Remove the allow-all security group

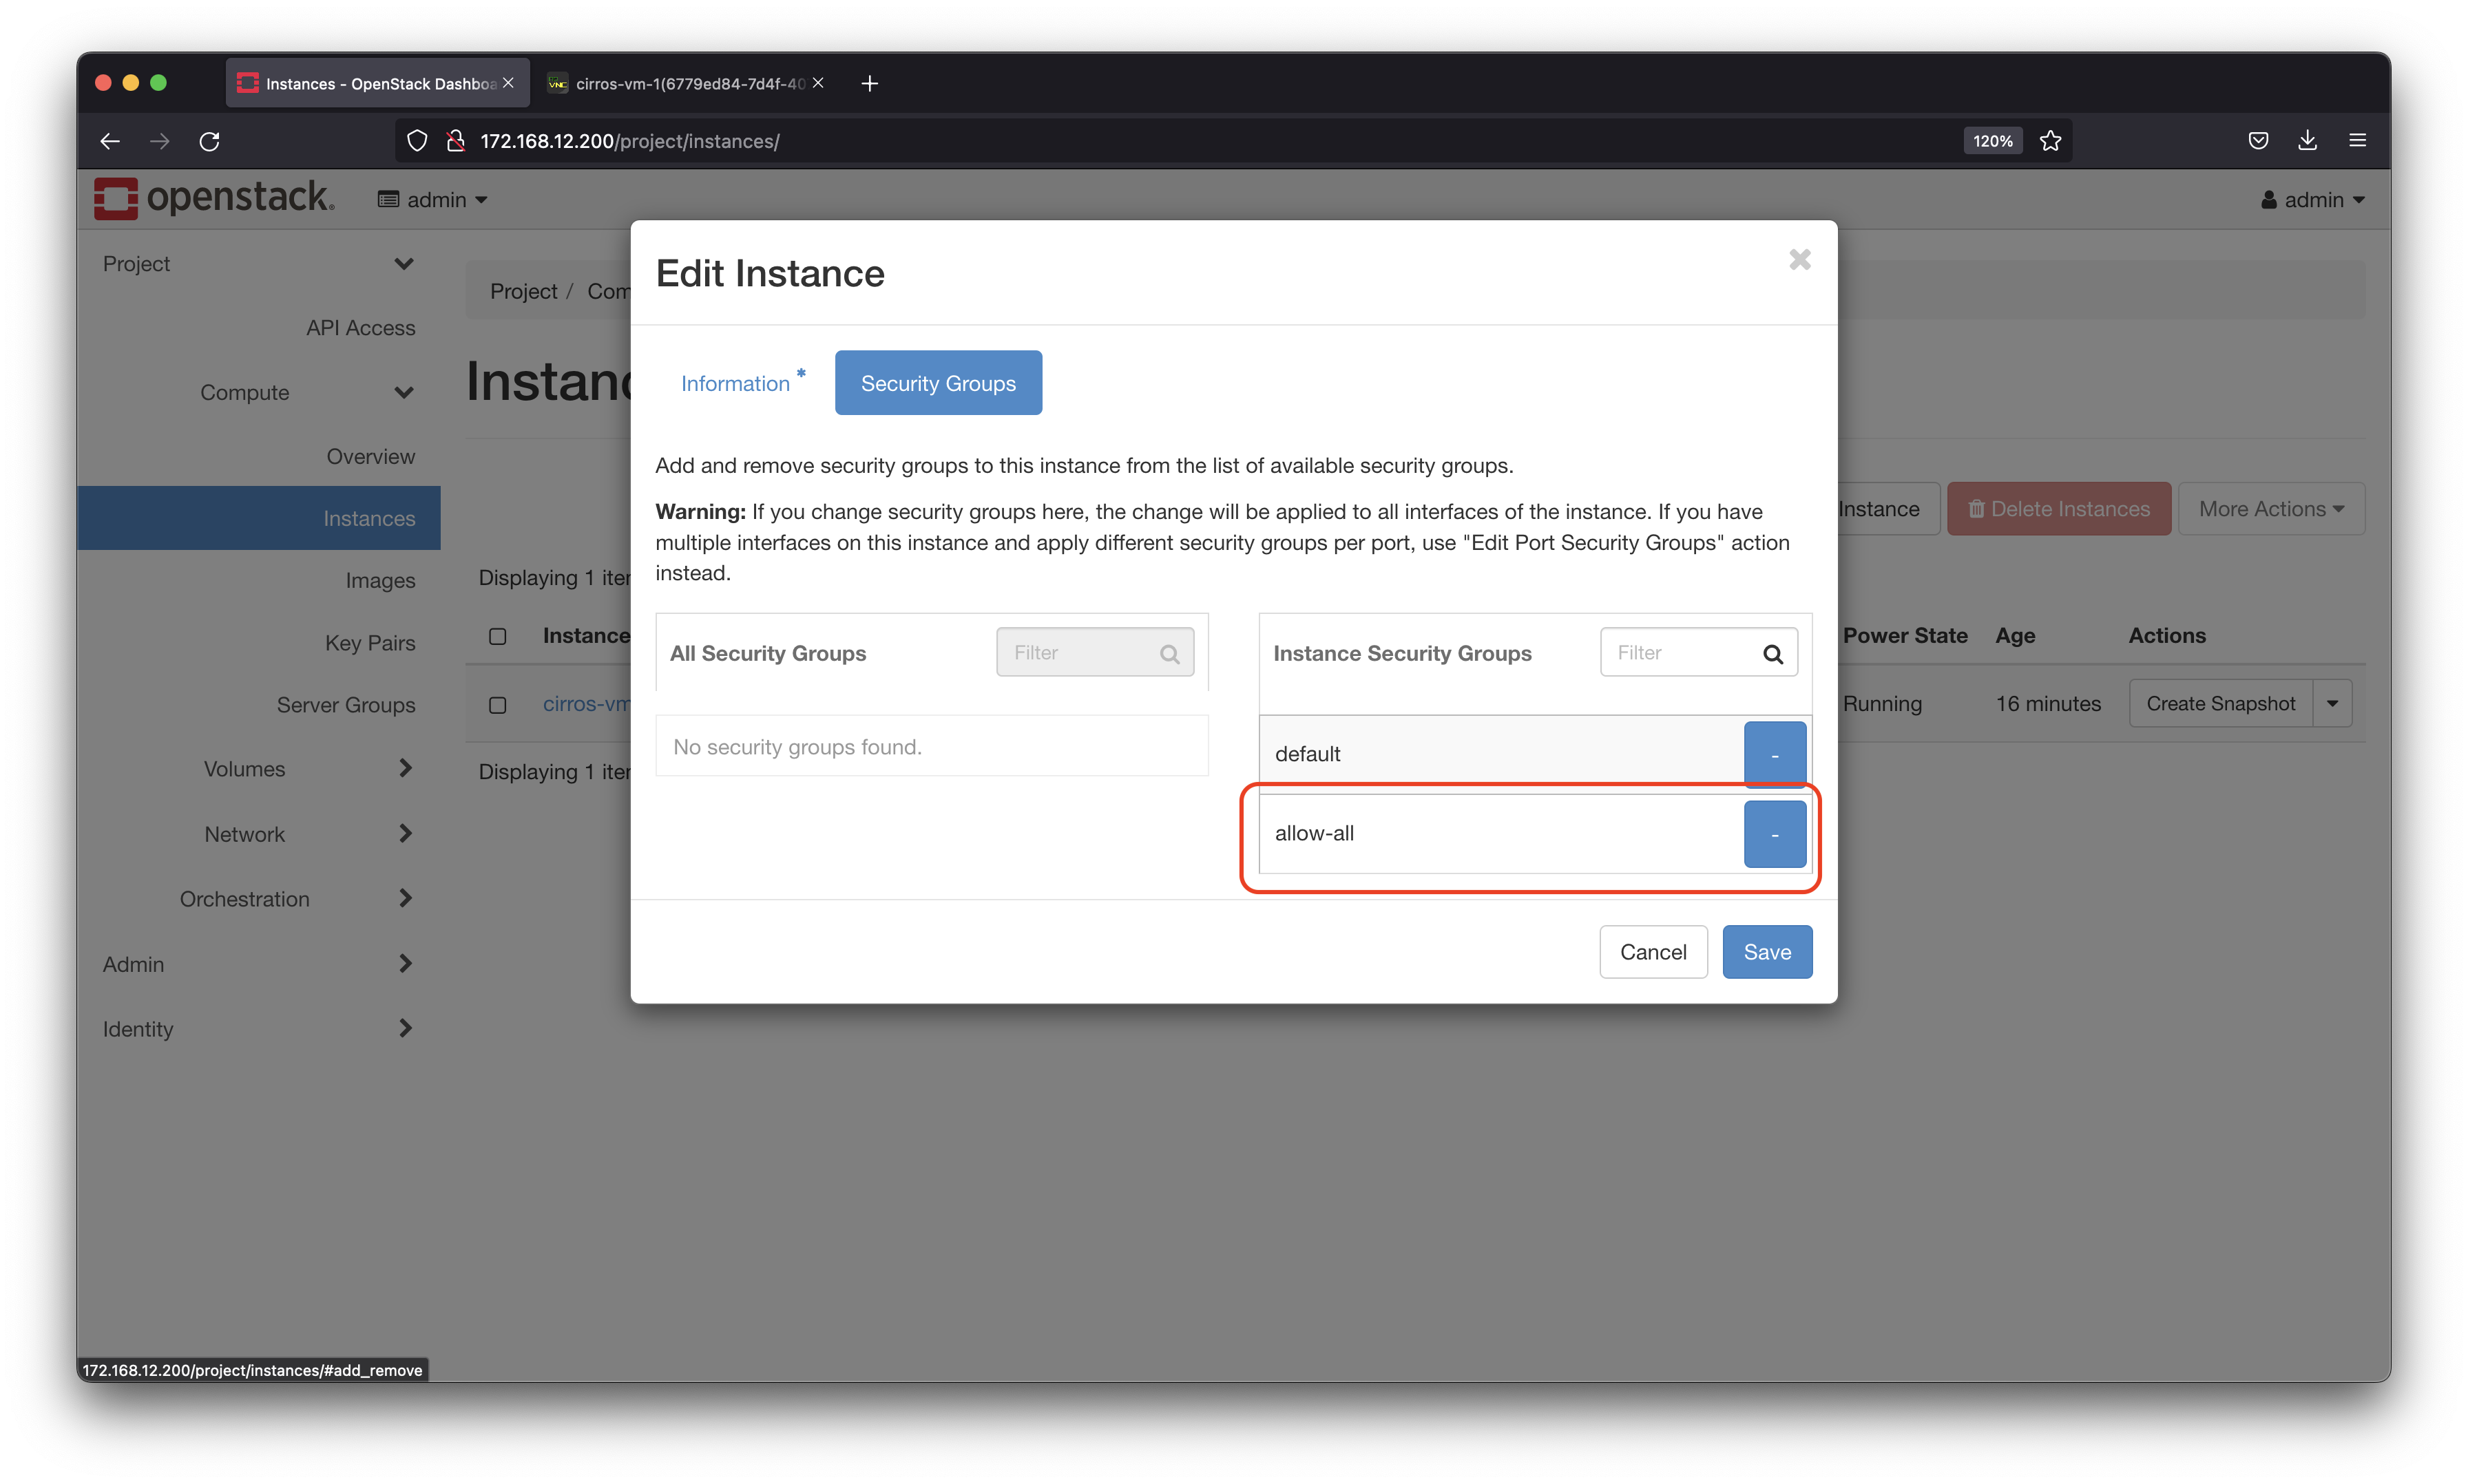[1775, 834]
